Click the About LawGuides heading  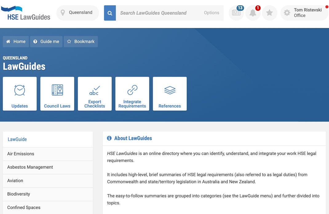pos(133,138)
